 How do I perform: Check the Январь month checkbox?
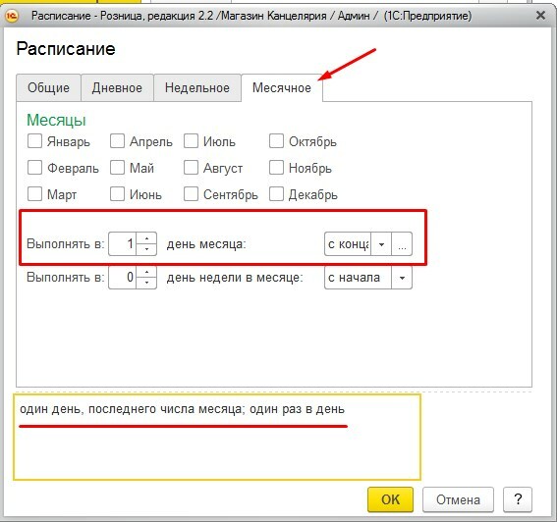click(x=34, y=141)
